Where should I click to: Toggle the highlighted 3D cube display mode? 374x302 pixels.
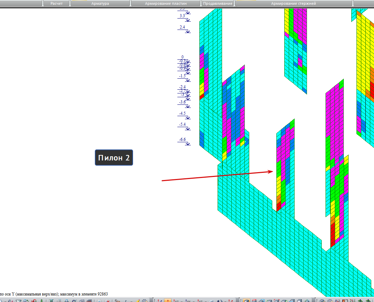point(246,300)
